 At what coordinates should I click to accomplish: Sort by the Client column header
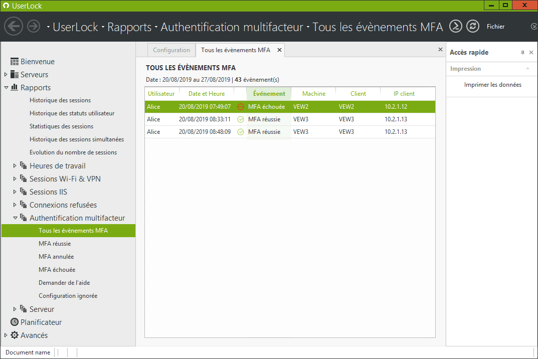coord(358,94)
